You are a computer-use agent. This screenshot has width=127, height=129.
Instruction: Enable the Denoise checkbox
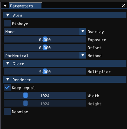[x=7, y=111]
